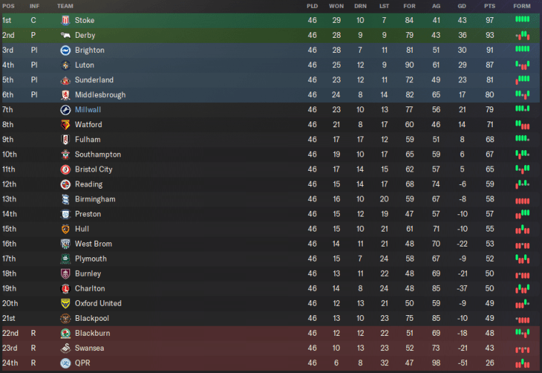Select the Middlesbrough team name
The height and width of the screenshot is (373, 542).
click(100, 95)
